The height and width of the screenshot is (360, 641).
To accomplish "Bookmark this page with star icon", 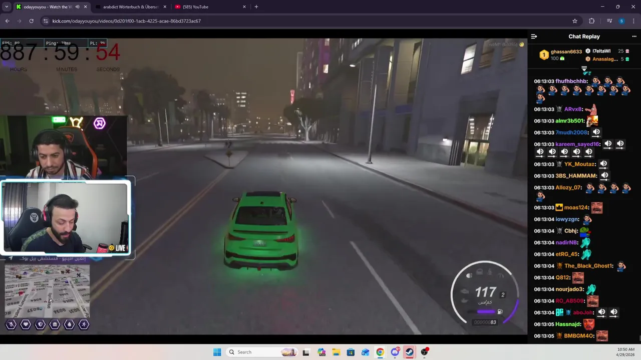I will (575, 21).
